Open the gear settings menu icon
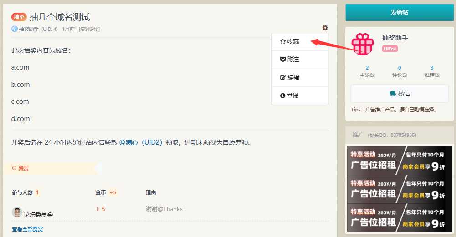The width and height of the screenshot is (456, 237). coord(325,28)
